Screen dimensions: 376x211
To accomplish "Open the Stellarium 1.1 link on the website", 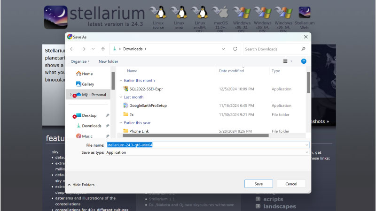I will coord(162,199).
